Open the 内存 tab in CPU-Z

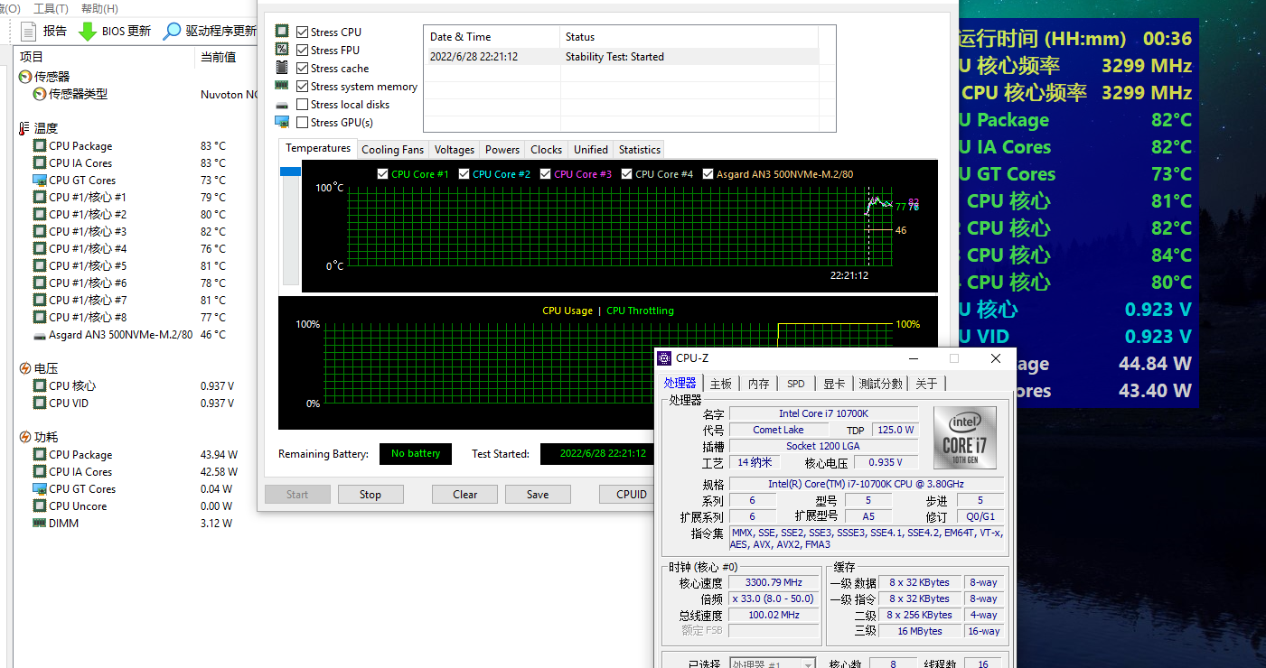coord(758,384)
